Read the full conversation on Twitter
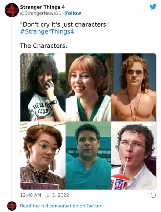 click(x=61, y=206)
